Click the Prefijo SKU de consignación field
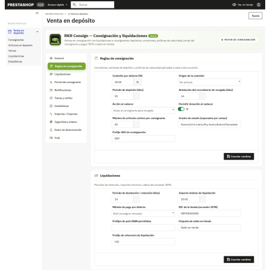 [x=143, y=139]
